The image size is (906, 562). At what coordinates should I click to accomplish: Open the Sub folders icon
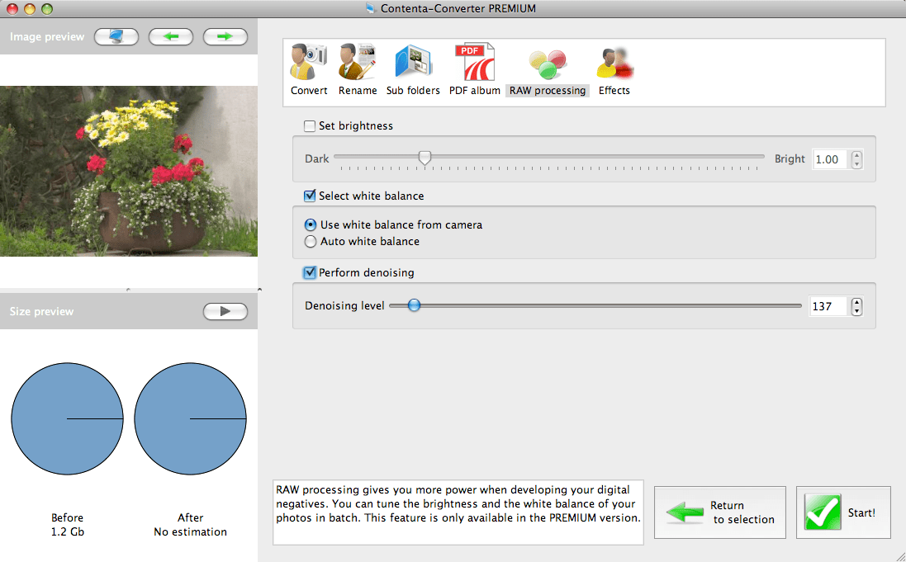tap(413, 62)
